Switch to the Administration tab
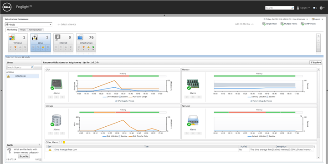 [35, 30]
